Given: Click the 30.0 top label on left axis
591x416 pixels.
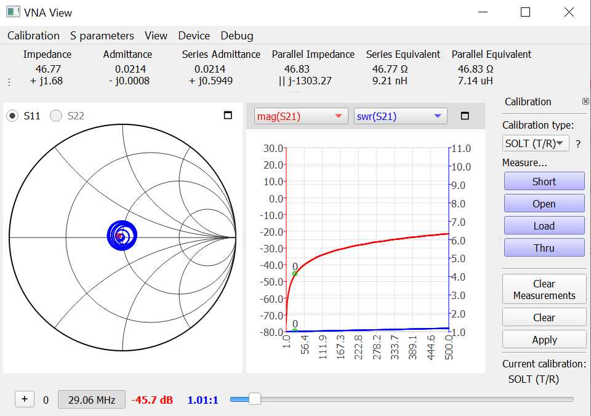Looking at the screenshot, I should tap(273, 148).
